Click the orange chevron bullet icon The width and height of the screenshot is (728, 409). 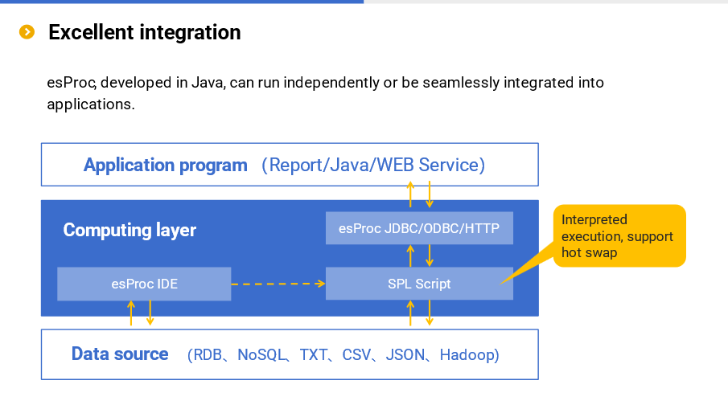pyautogui.click(x=27, y=32)
